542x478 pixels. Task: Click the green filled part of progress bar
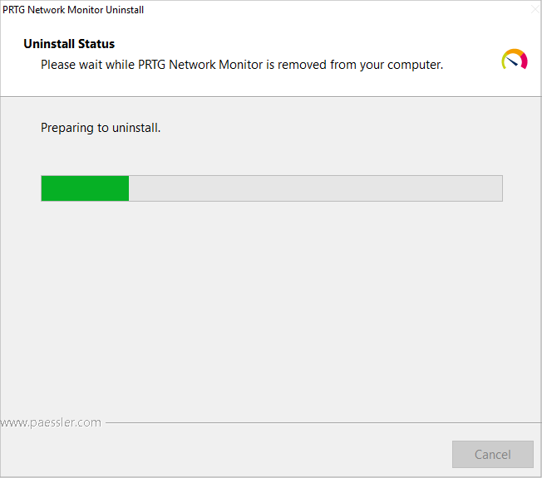tap(85, 188)
